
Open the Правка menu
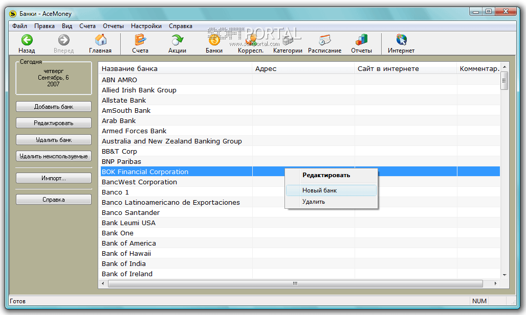coord(45,26)
